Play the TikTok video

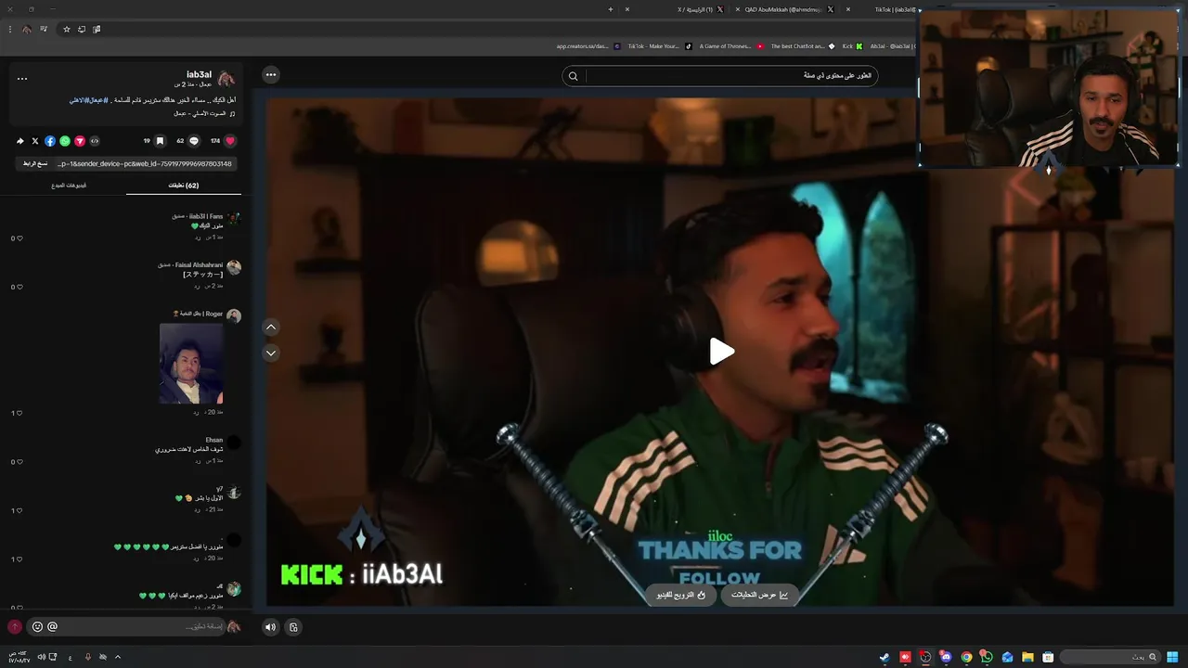722,352
